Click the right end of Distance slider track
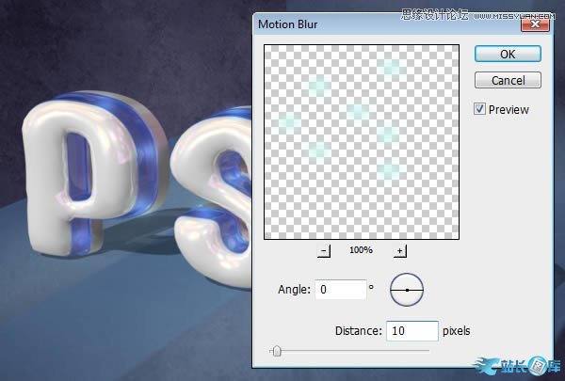Viewport: 565px width, 381px height. coord(428,351)
